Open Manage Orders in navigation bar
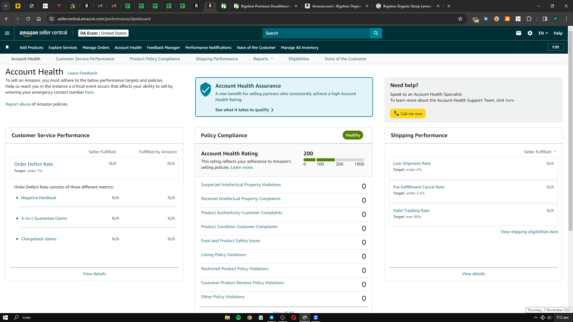 tap(96, 47)
